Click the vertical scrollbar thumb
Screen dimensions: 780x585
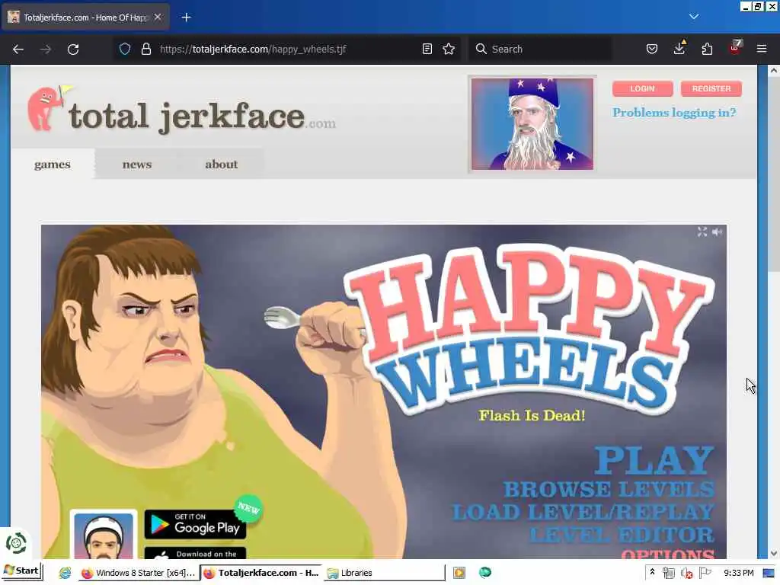tap(774, 174)
